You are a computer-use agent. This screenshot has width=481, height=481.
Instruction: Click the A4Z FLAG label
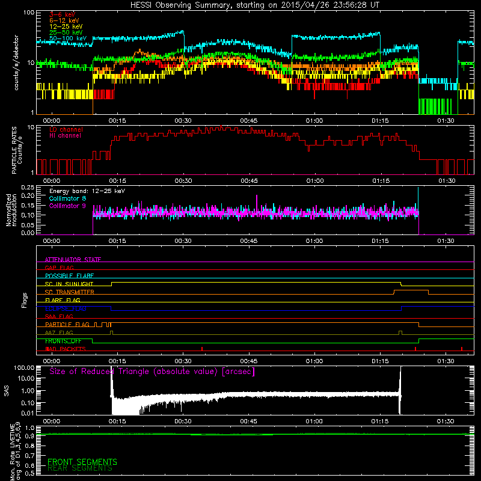click(59, 332)
